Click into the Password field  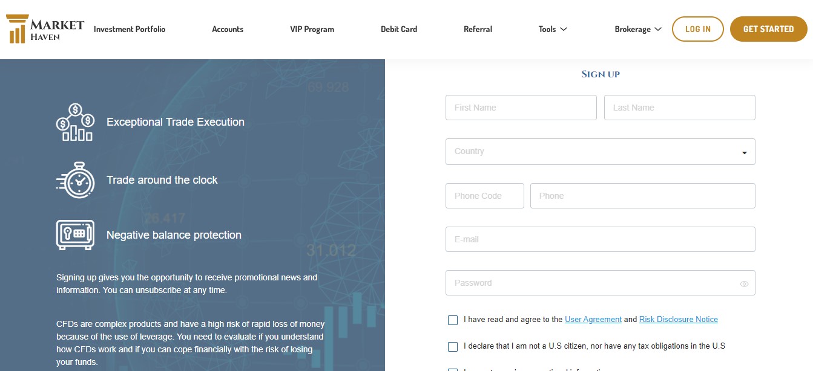tap(601, 283)
